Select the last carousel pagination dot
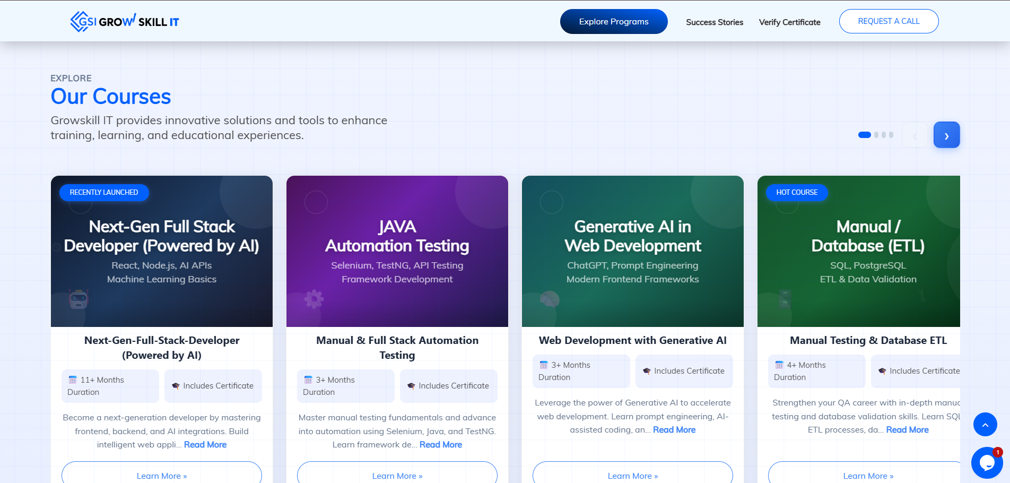 [891, 135]
